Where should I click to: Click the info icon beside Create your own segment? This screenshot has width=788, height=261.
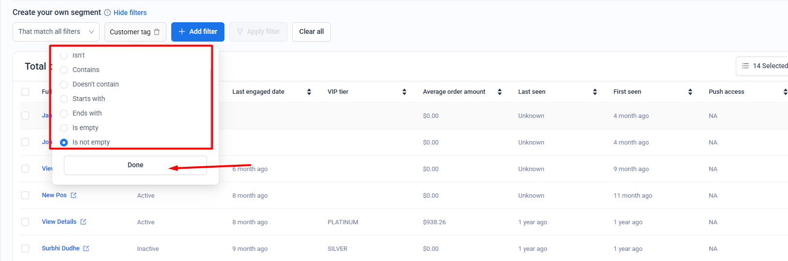(x=107, y=13)
